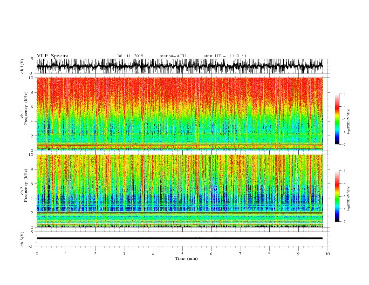The image size is (369, 285).
Task: Click inside the ch.2 spectrogram panel
Action: pyautogui.click(x=179, y=191)
